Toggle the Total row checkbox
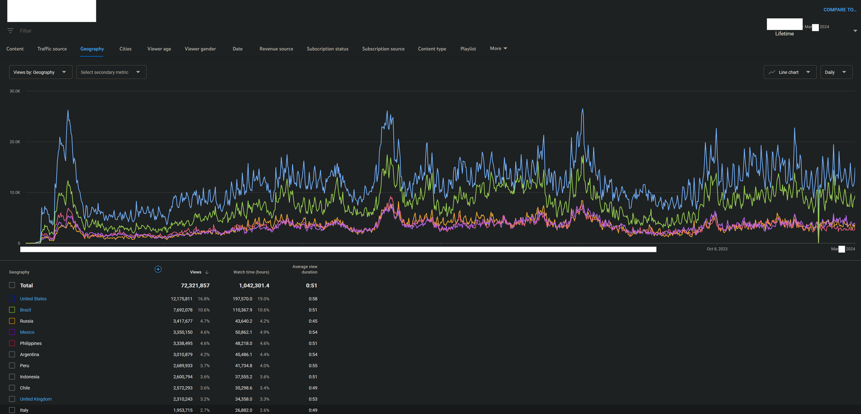Screen dimensions: 861x414 (12, 285)
